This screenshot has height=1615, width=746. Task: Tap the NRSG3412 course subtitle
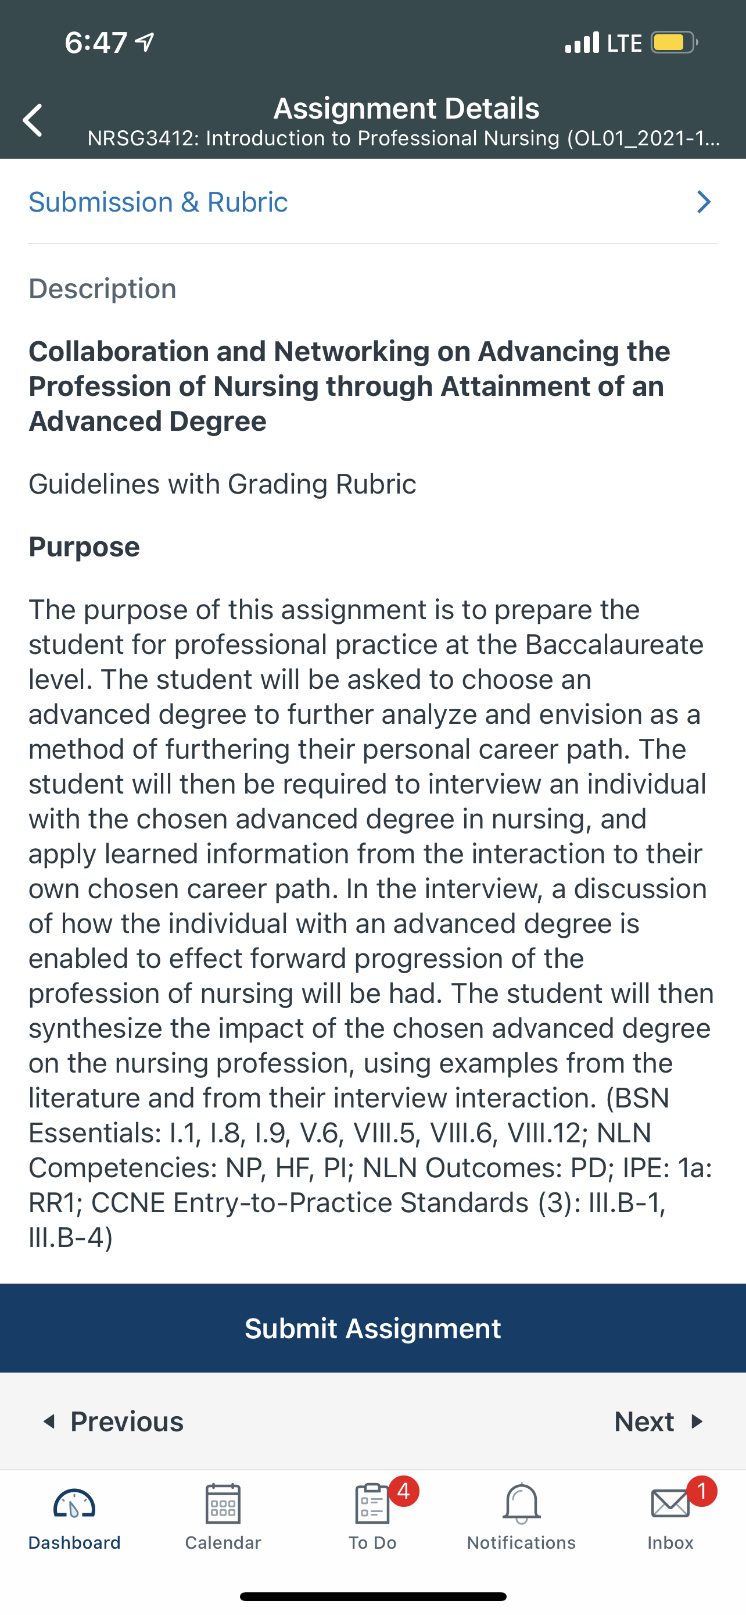coord(404,138)
